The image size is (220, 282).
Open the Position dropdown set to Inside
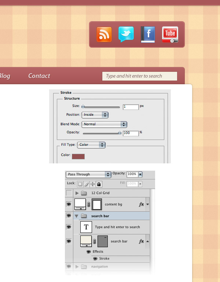pos(95,115)
